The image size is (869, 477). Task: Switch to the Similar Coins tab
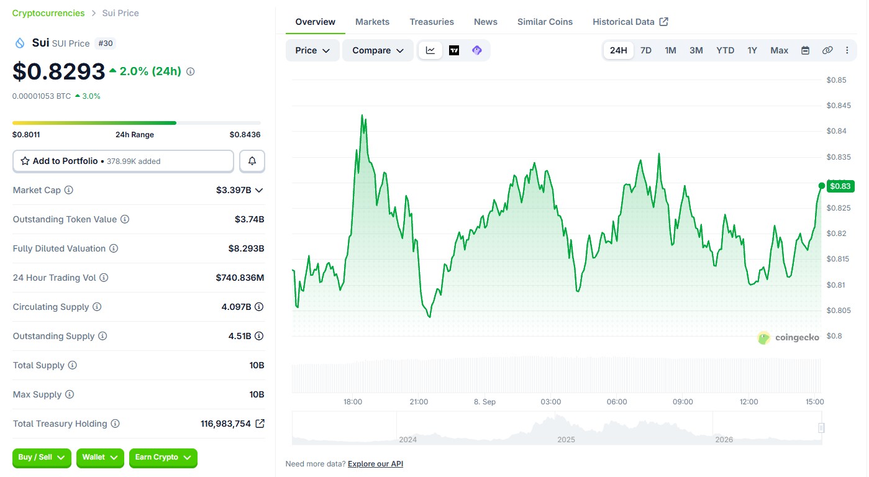pos(545,22)
